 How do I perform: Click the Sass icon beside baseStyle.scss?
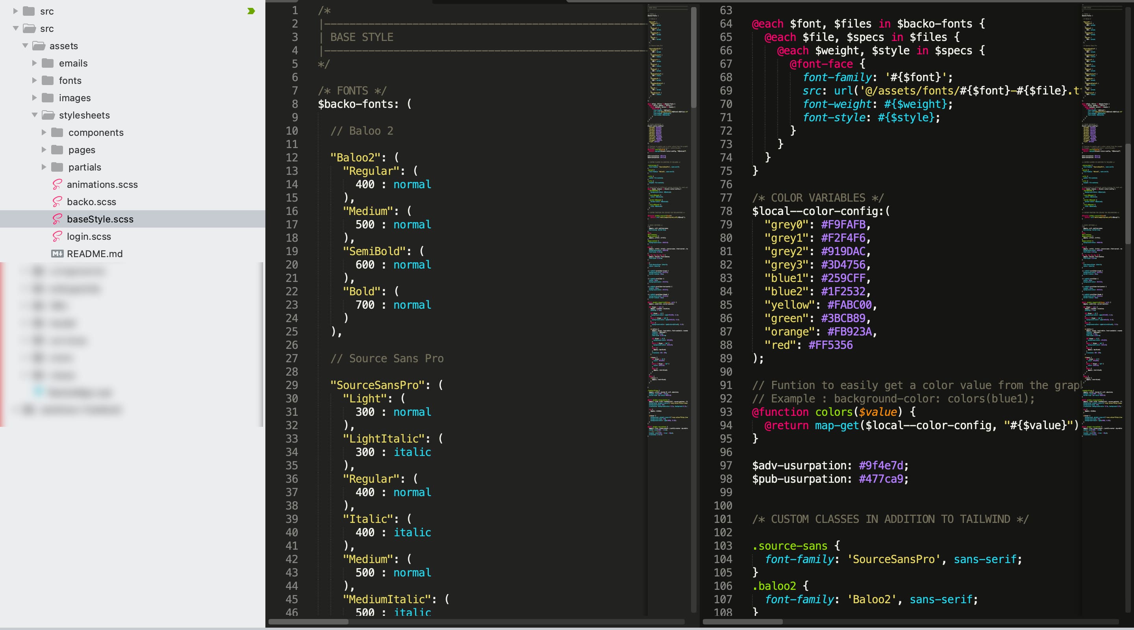pos(57,219)
